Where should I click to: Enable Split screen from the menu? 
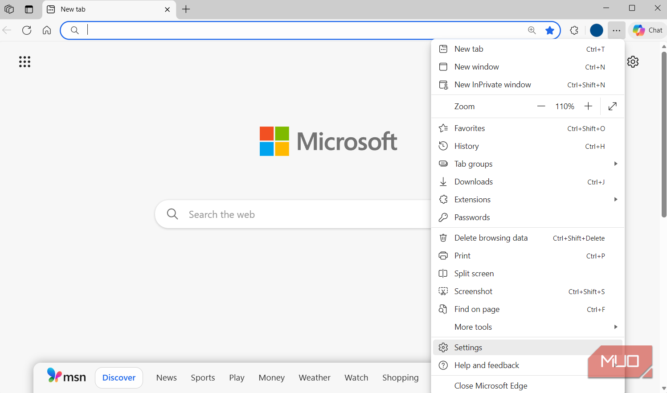click(528, 274)
